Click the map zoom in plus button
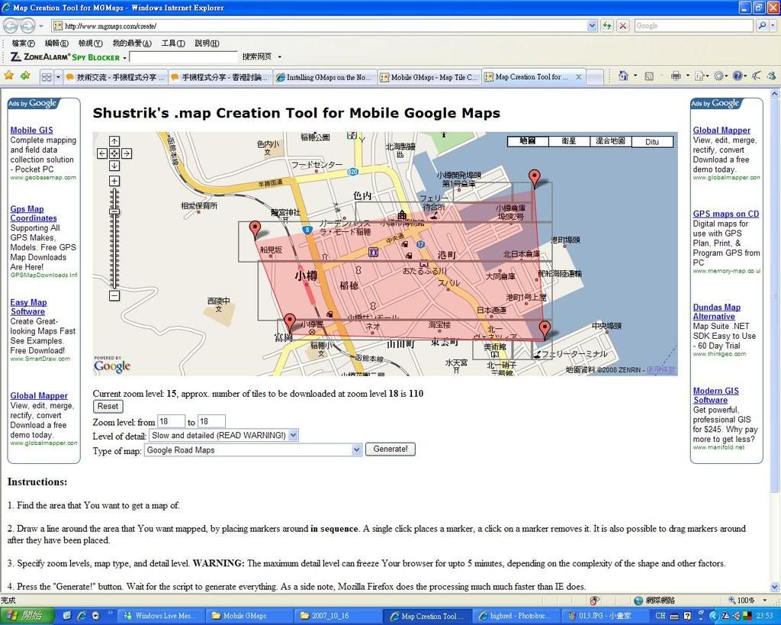The width and height of the screenshot is (781, 625). pos(114,181)
